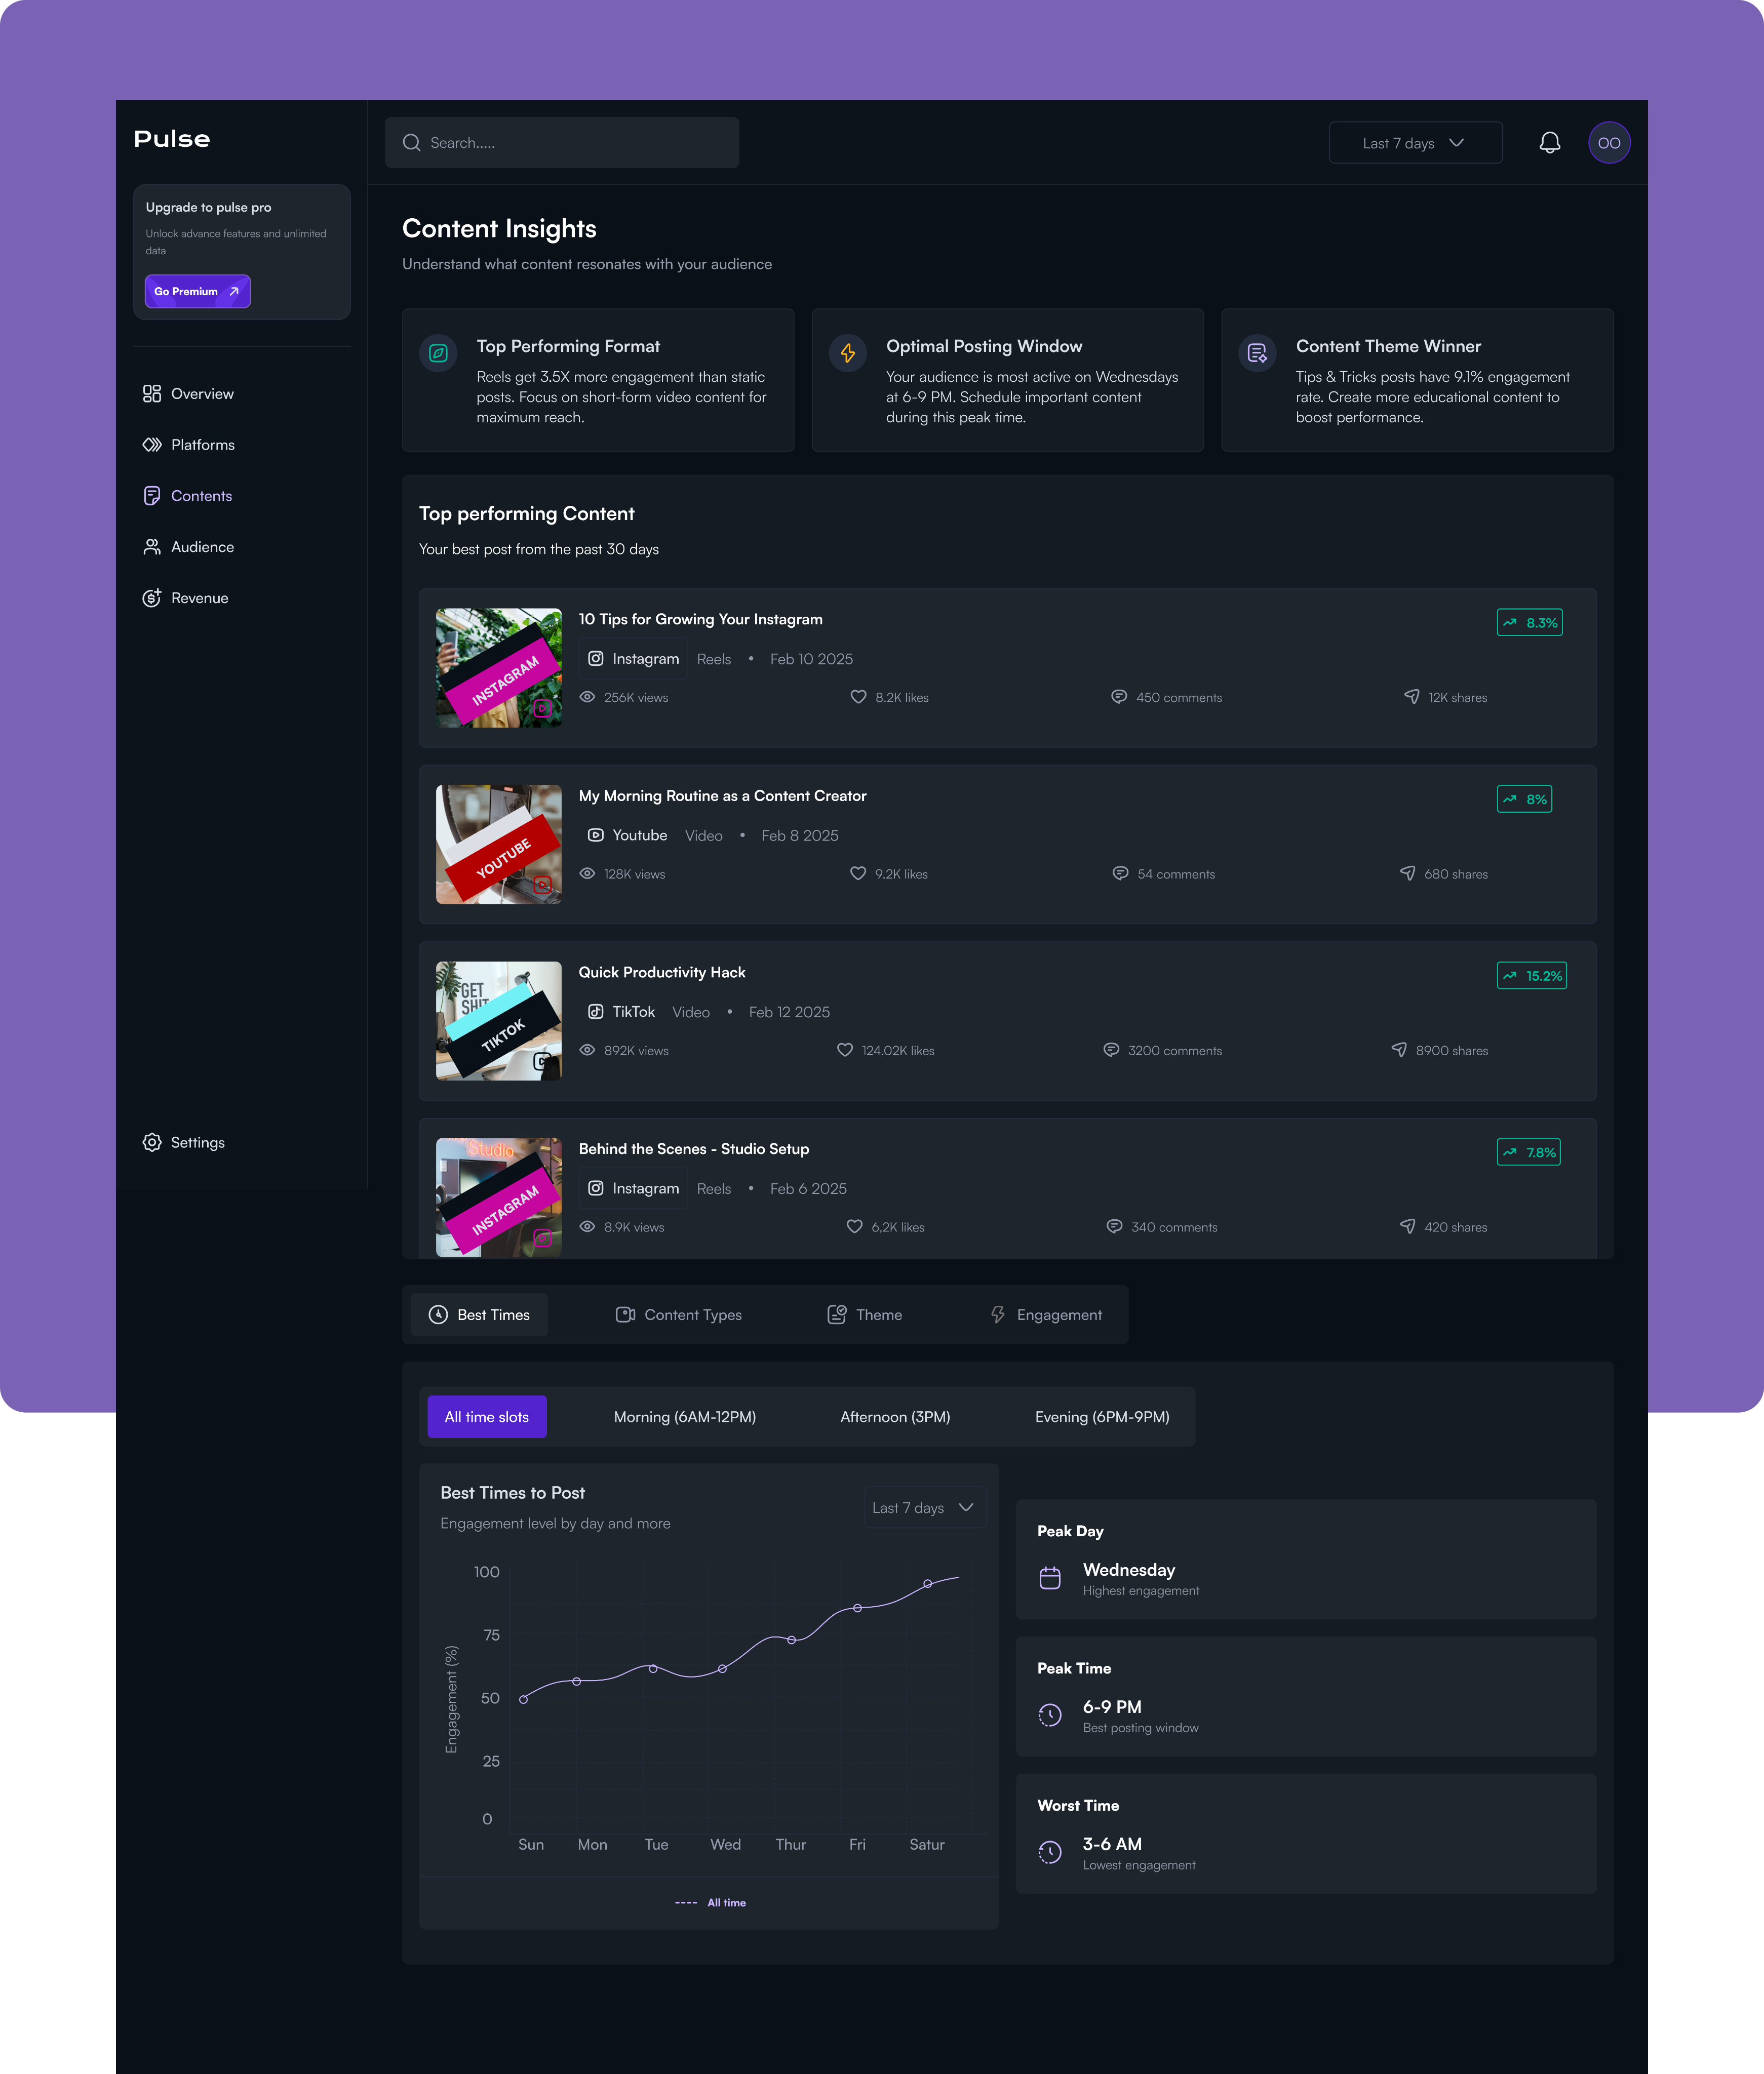The width and height of the screenshot is (1764, 2074).
Task: Open the user profile avatar
Action: click(1608, 143)
